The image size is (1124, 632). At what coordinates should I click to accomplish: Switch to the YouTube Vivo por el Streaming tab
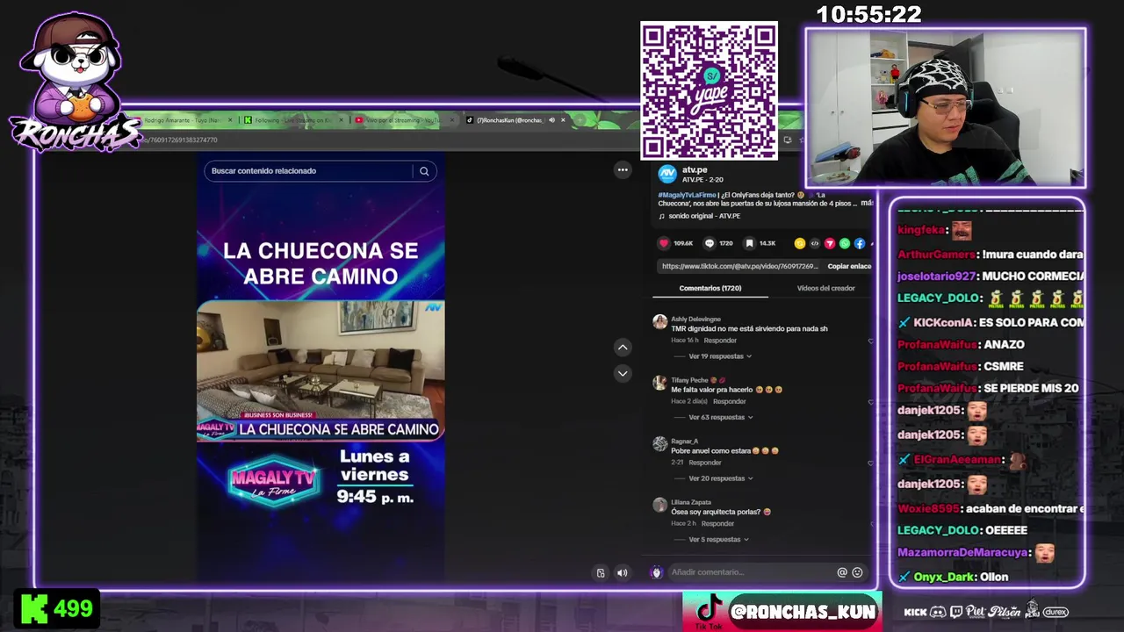point(402,120)
